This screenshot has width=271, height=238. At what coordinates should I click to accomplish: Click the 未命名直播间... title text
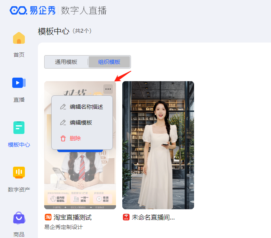tap(153, 217)
